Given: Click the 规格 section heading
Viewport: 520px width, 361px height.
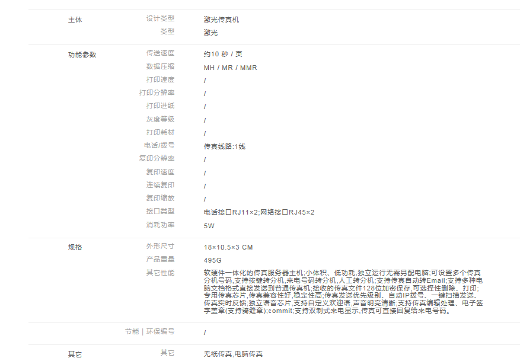Looking at the screenshot, I should tap(75, 247).
